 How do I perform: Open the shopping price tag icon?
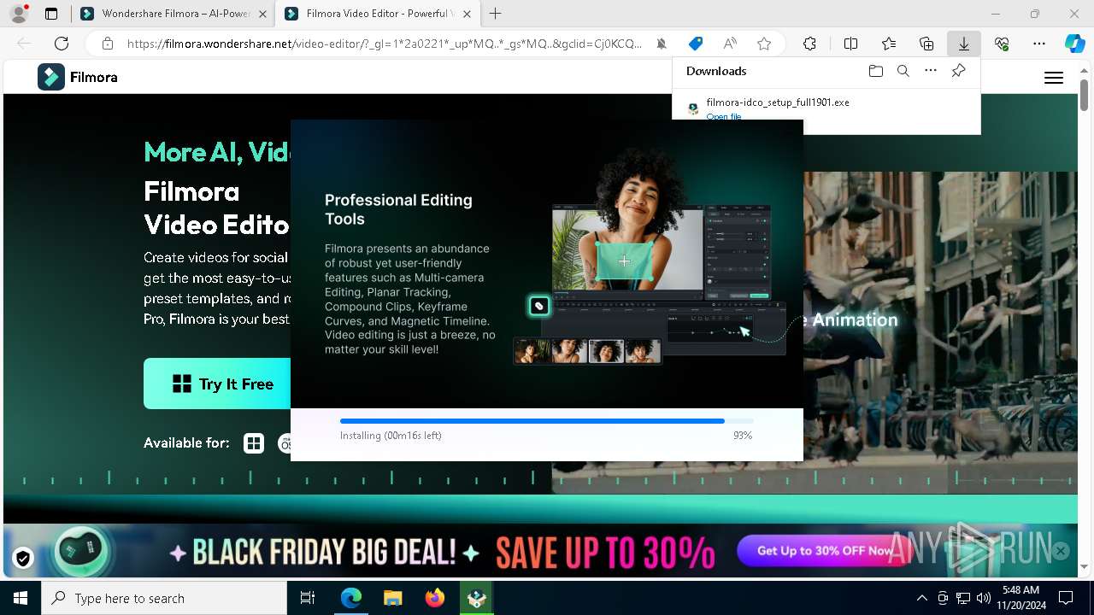(x=696, y=44)
